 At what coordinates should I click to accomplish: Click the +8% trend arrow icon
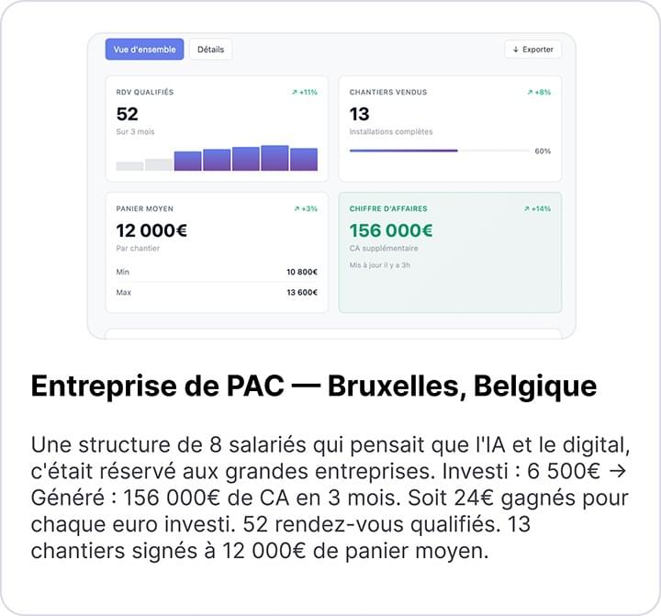[530, 93]
